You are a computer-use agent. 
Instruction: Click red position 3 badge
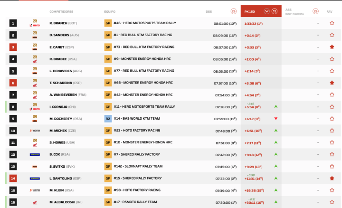click(x=13, y=47)
